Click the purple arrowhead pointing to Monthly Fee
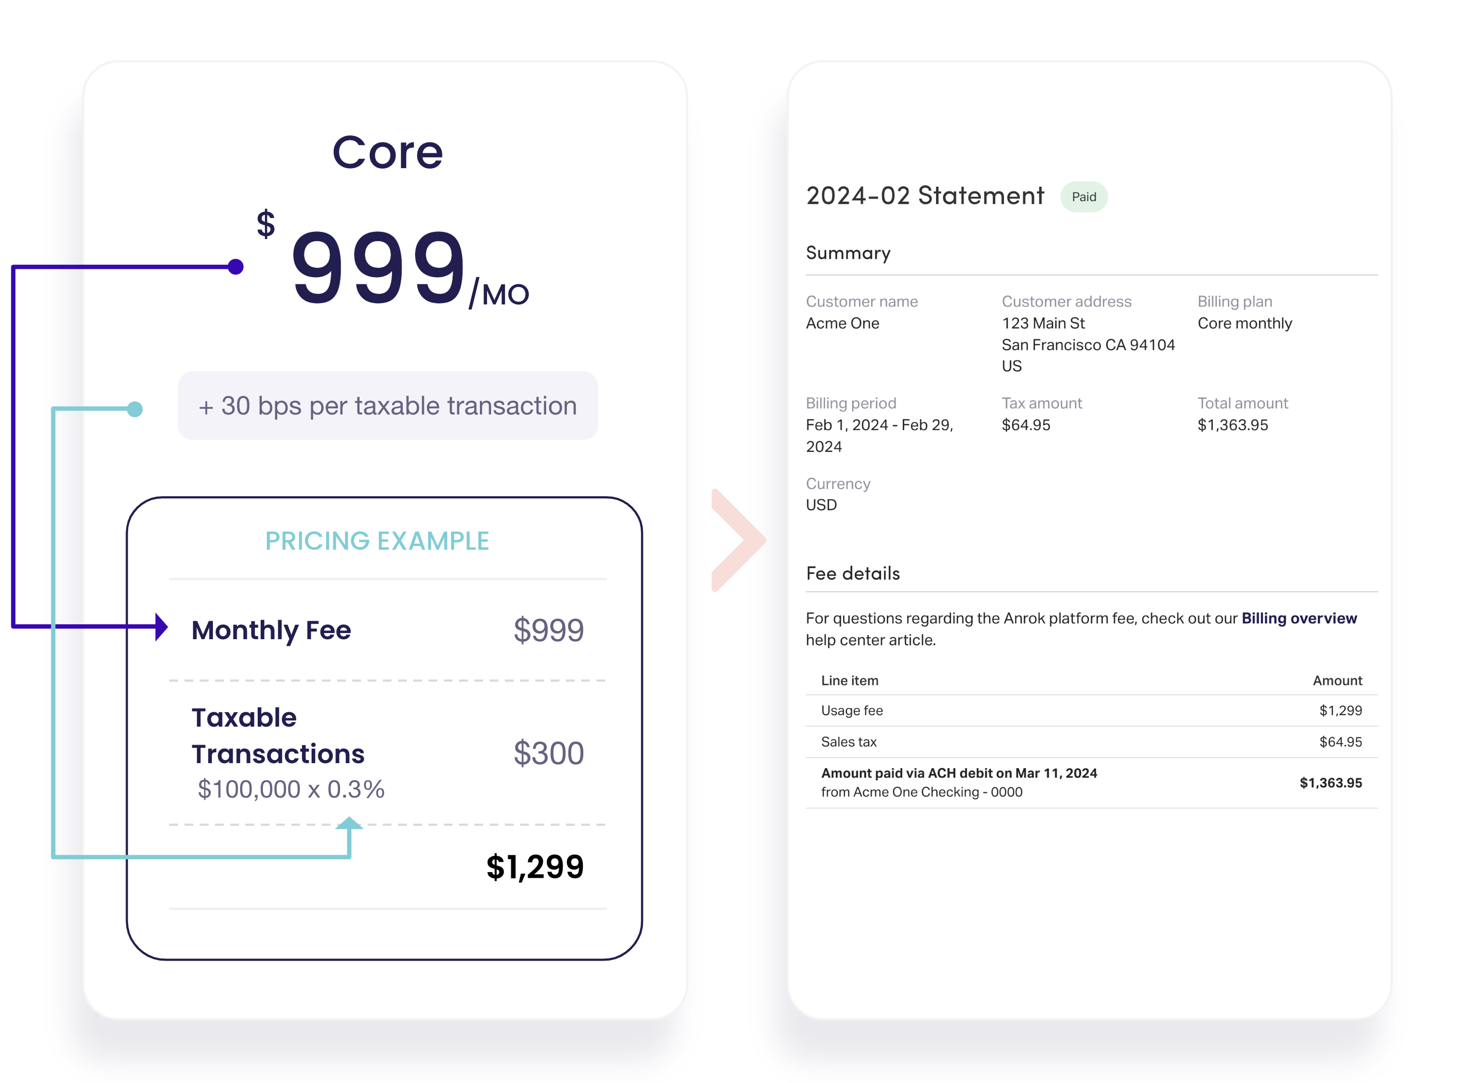 tap(160, 627)
